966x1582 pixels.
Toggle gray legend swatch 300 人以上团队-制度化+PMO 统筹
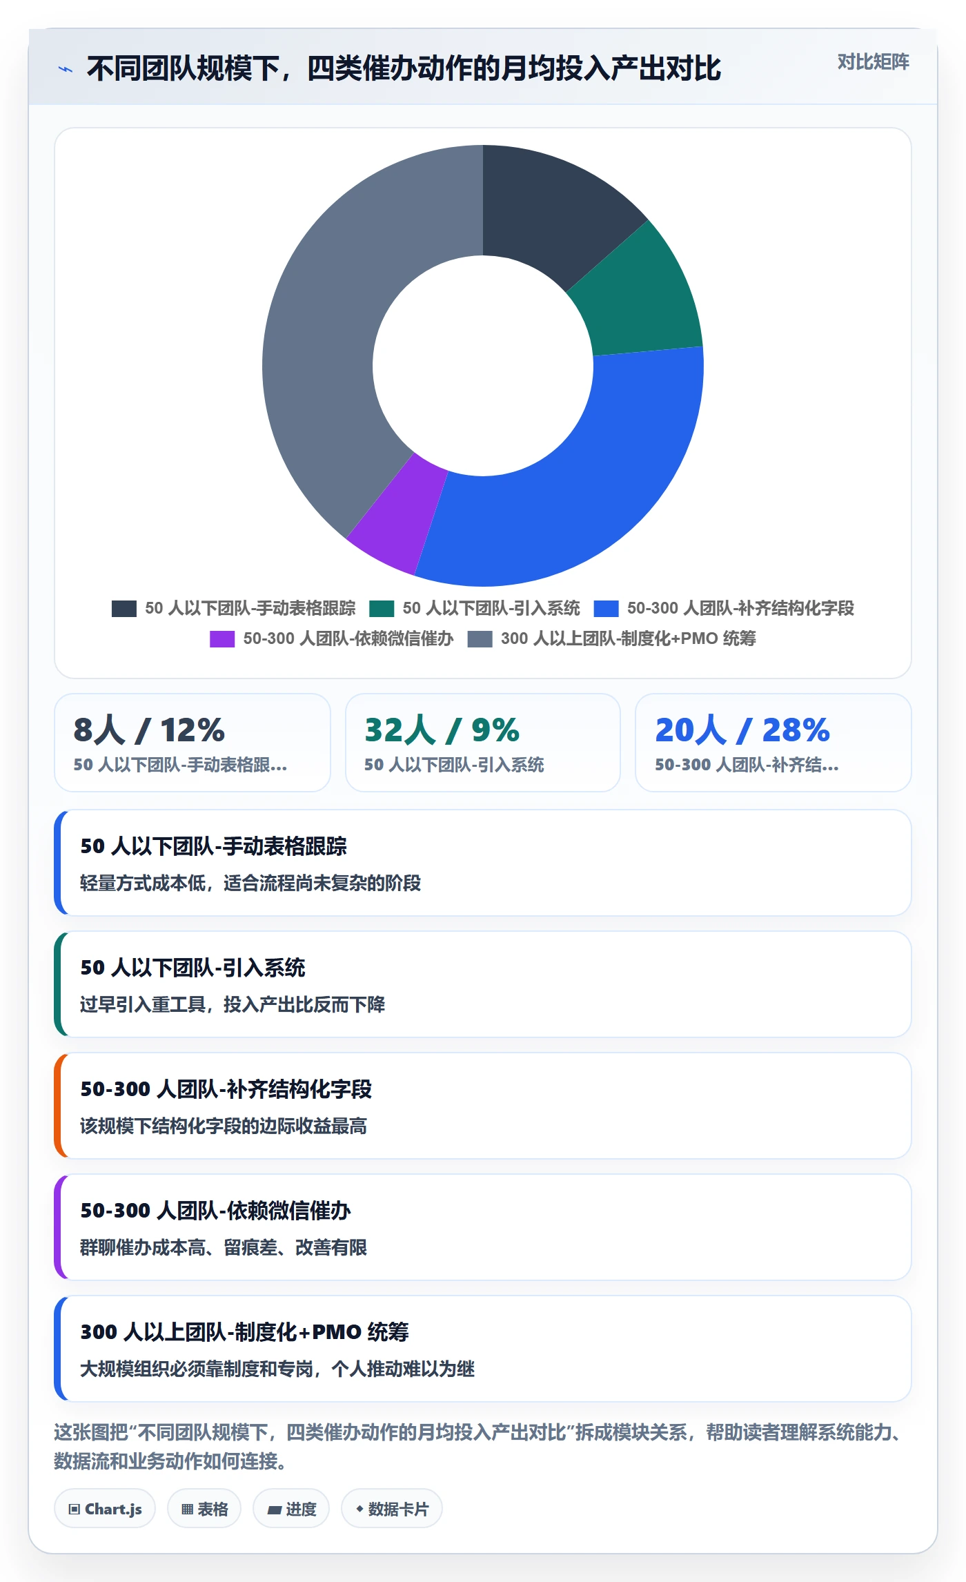coord(480,639)
